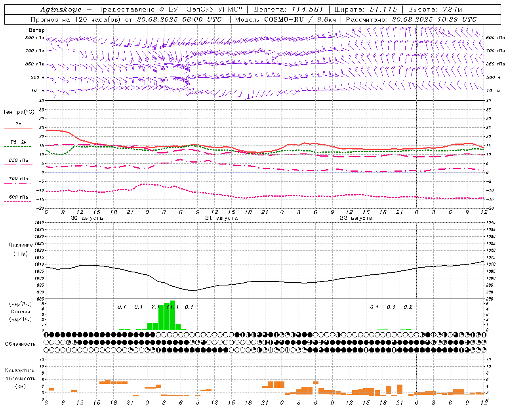Click the 20 августа date label
This screenshot has width=507, height=406.
point(87,218)
